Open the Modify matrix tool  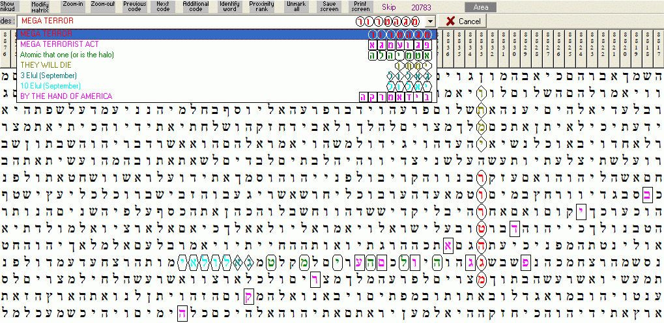pyautogui.click(x=40, y=7)
